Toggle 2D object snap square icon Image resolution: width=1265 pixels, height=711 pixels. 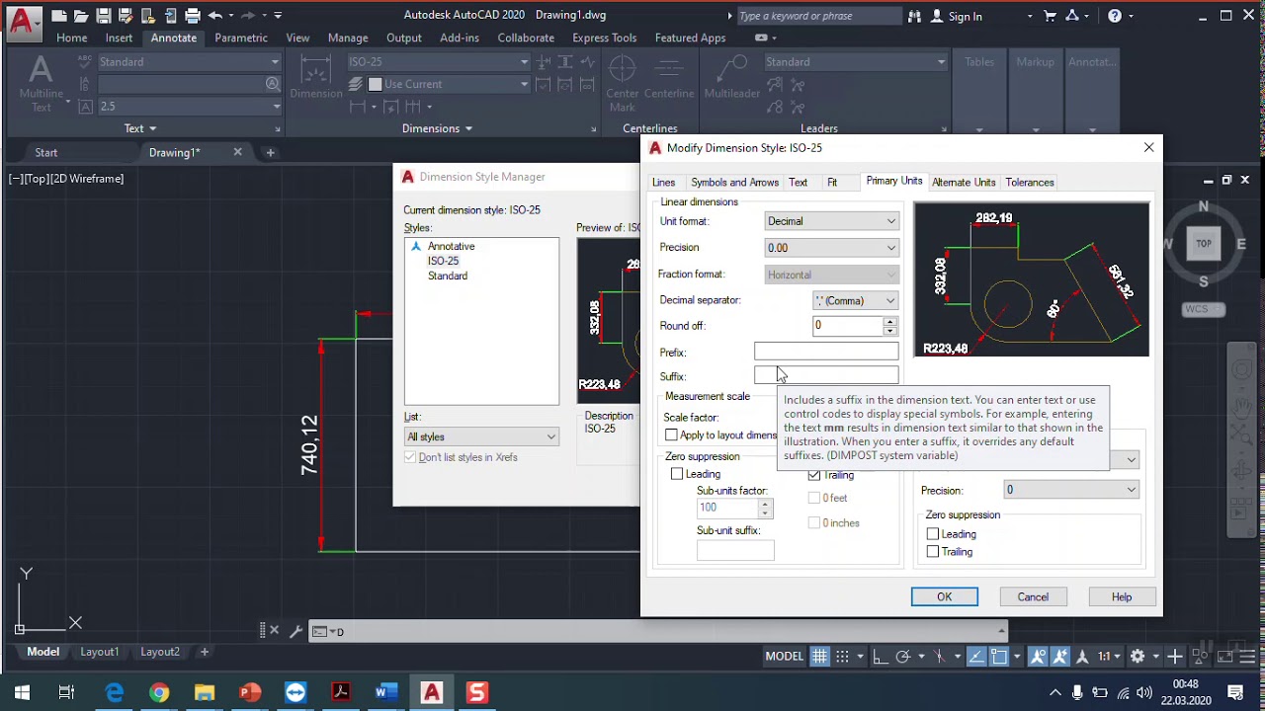click(x=999, y=657)
